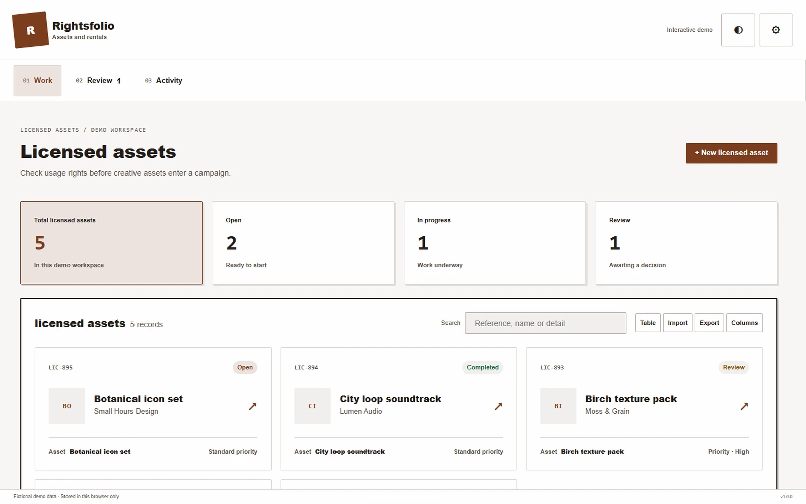Click the LIC-893 reference text
Viewport: 806px width, 504px height.
click(x=552, y=368)
